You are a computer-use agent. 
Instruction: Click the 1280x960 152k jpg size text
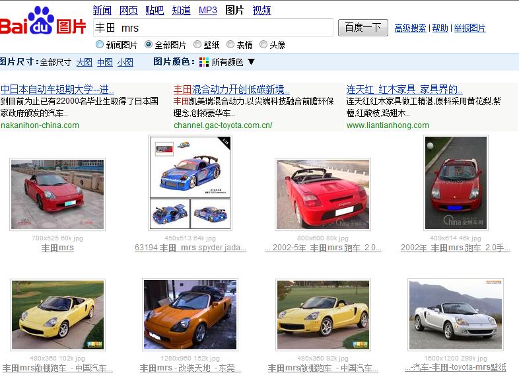click(190, 358)
